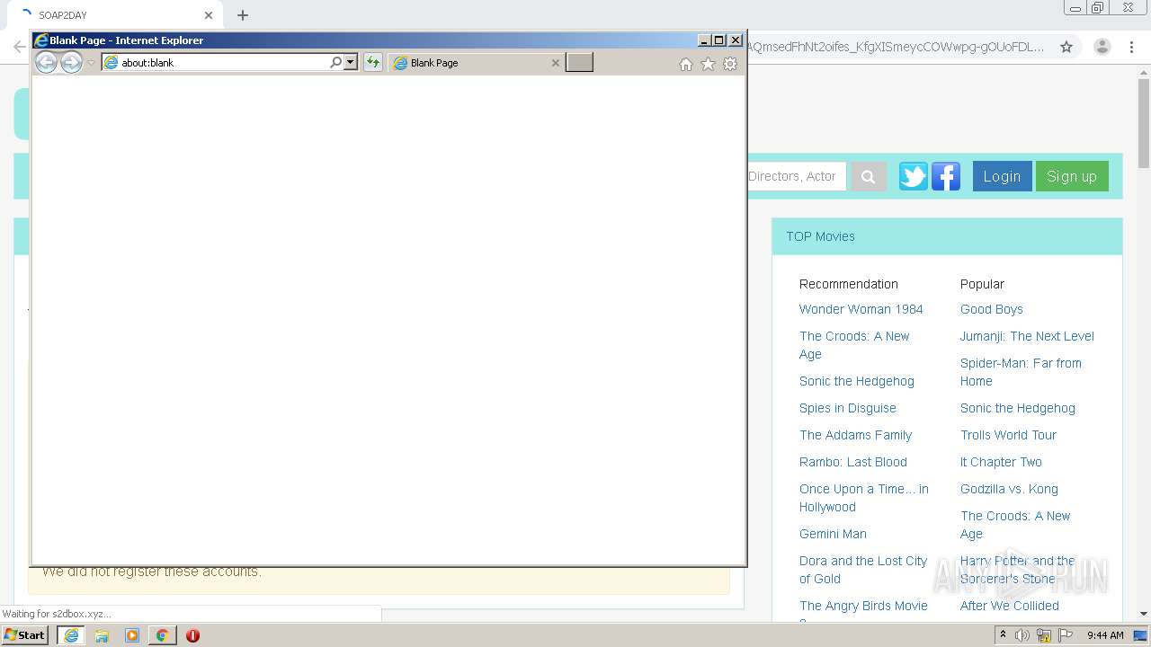
Task: Open Dora and the Lost City of Gold
Action: [x=862, y=570]
